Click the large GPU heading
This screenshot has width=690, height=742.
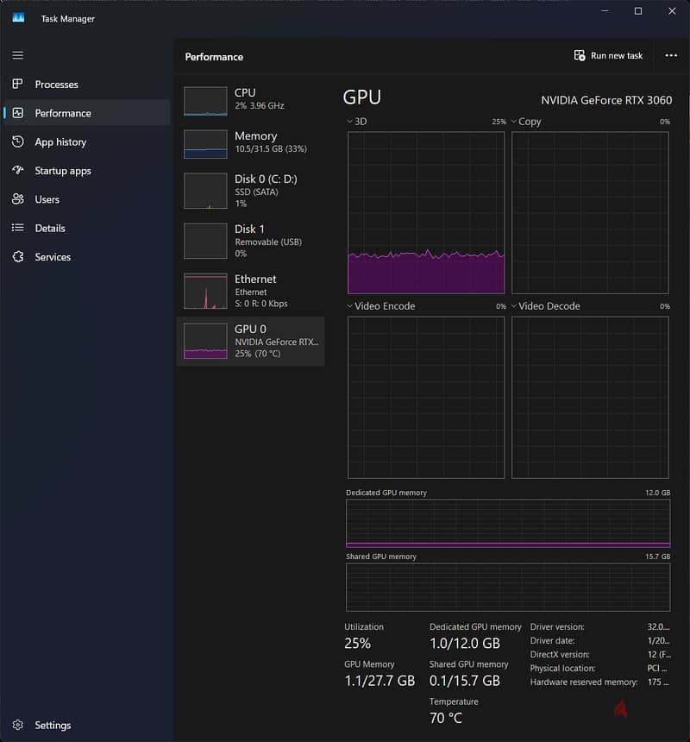(361, 97)
